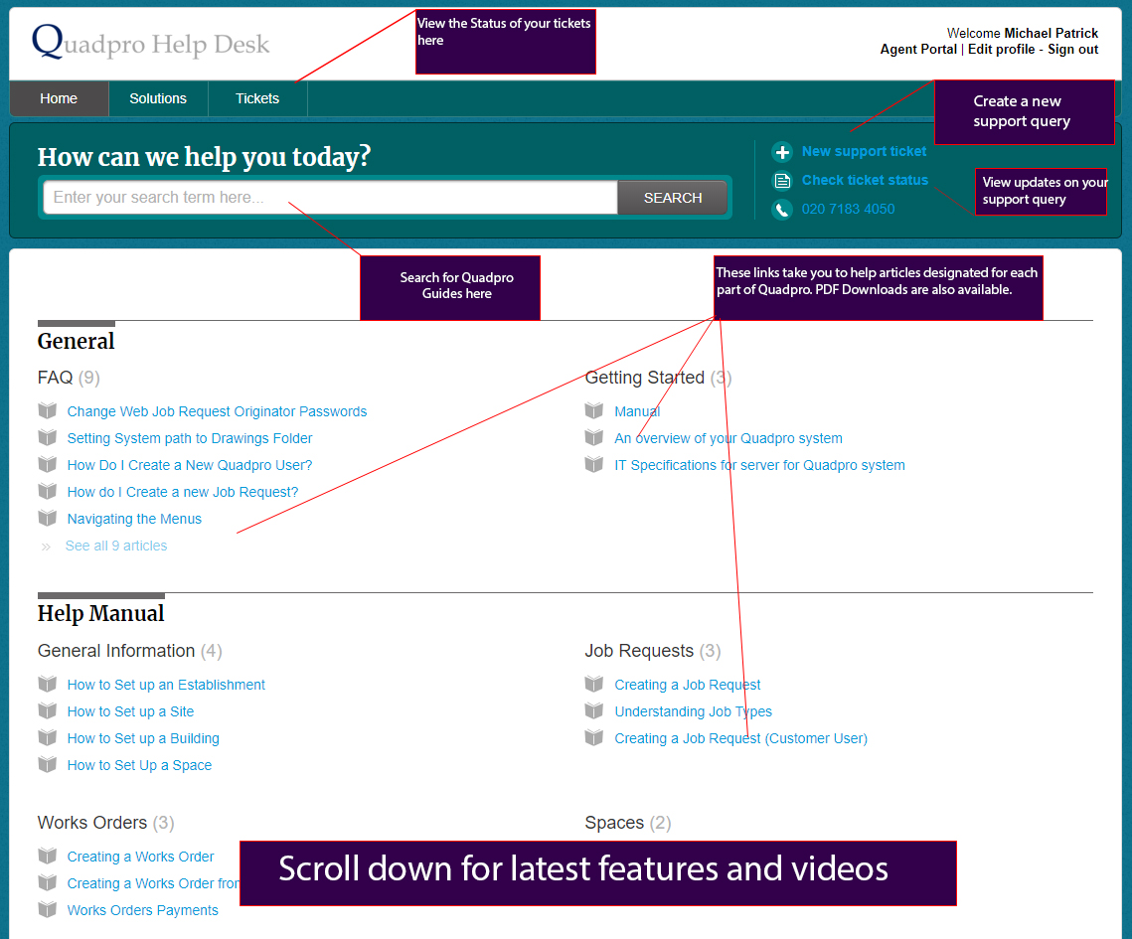Open Creating a Job Request (Customer User)
Image resolution: width=1132 pixels, height=939 pixels.
point(740,738)
